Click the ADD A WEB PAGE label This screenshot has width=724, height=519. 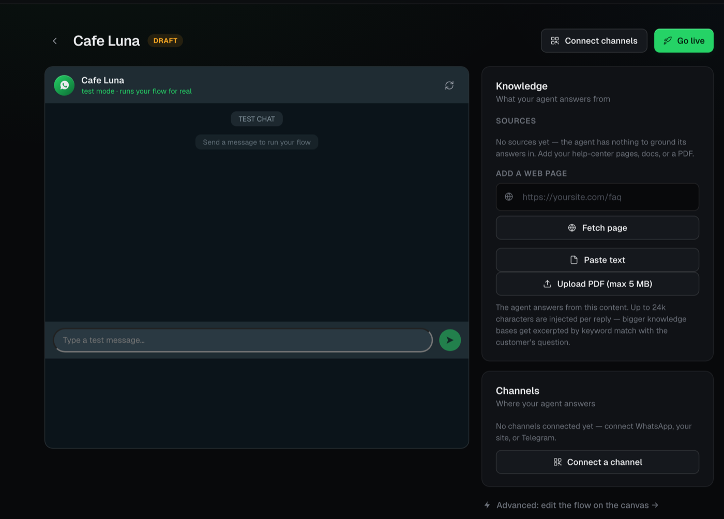point(531,173)
